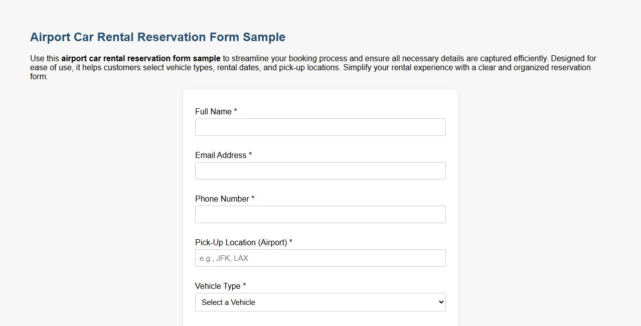Screen dimensions: 641x326
Task: Click the Email Address input field
Action: point(320,171)
